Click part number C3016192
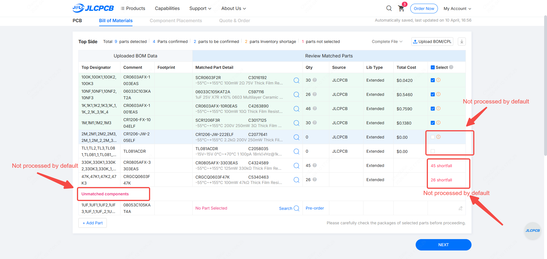Screen dimensions: 547x259 pos(257,78)
